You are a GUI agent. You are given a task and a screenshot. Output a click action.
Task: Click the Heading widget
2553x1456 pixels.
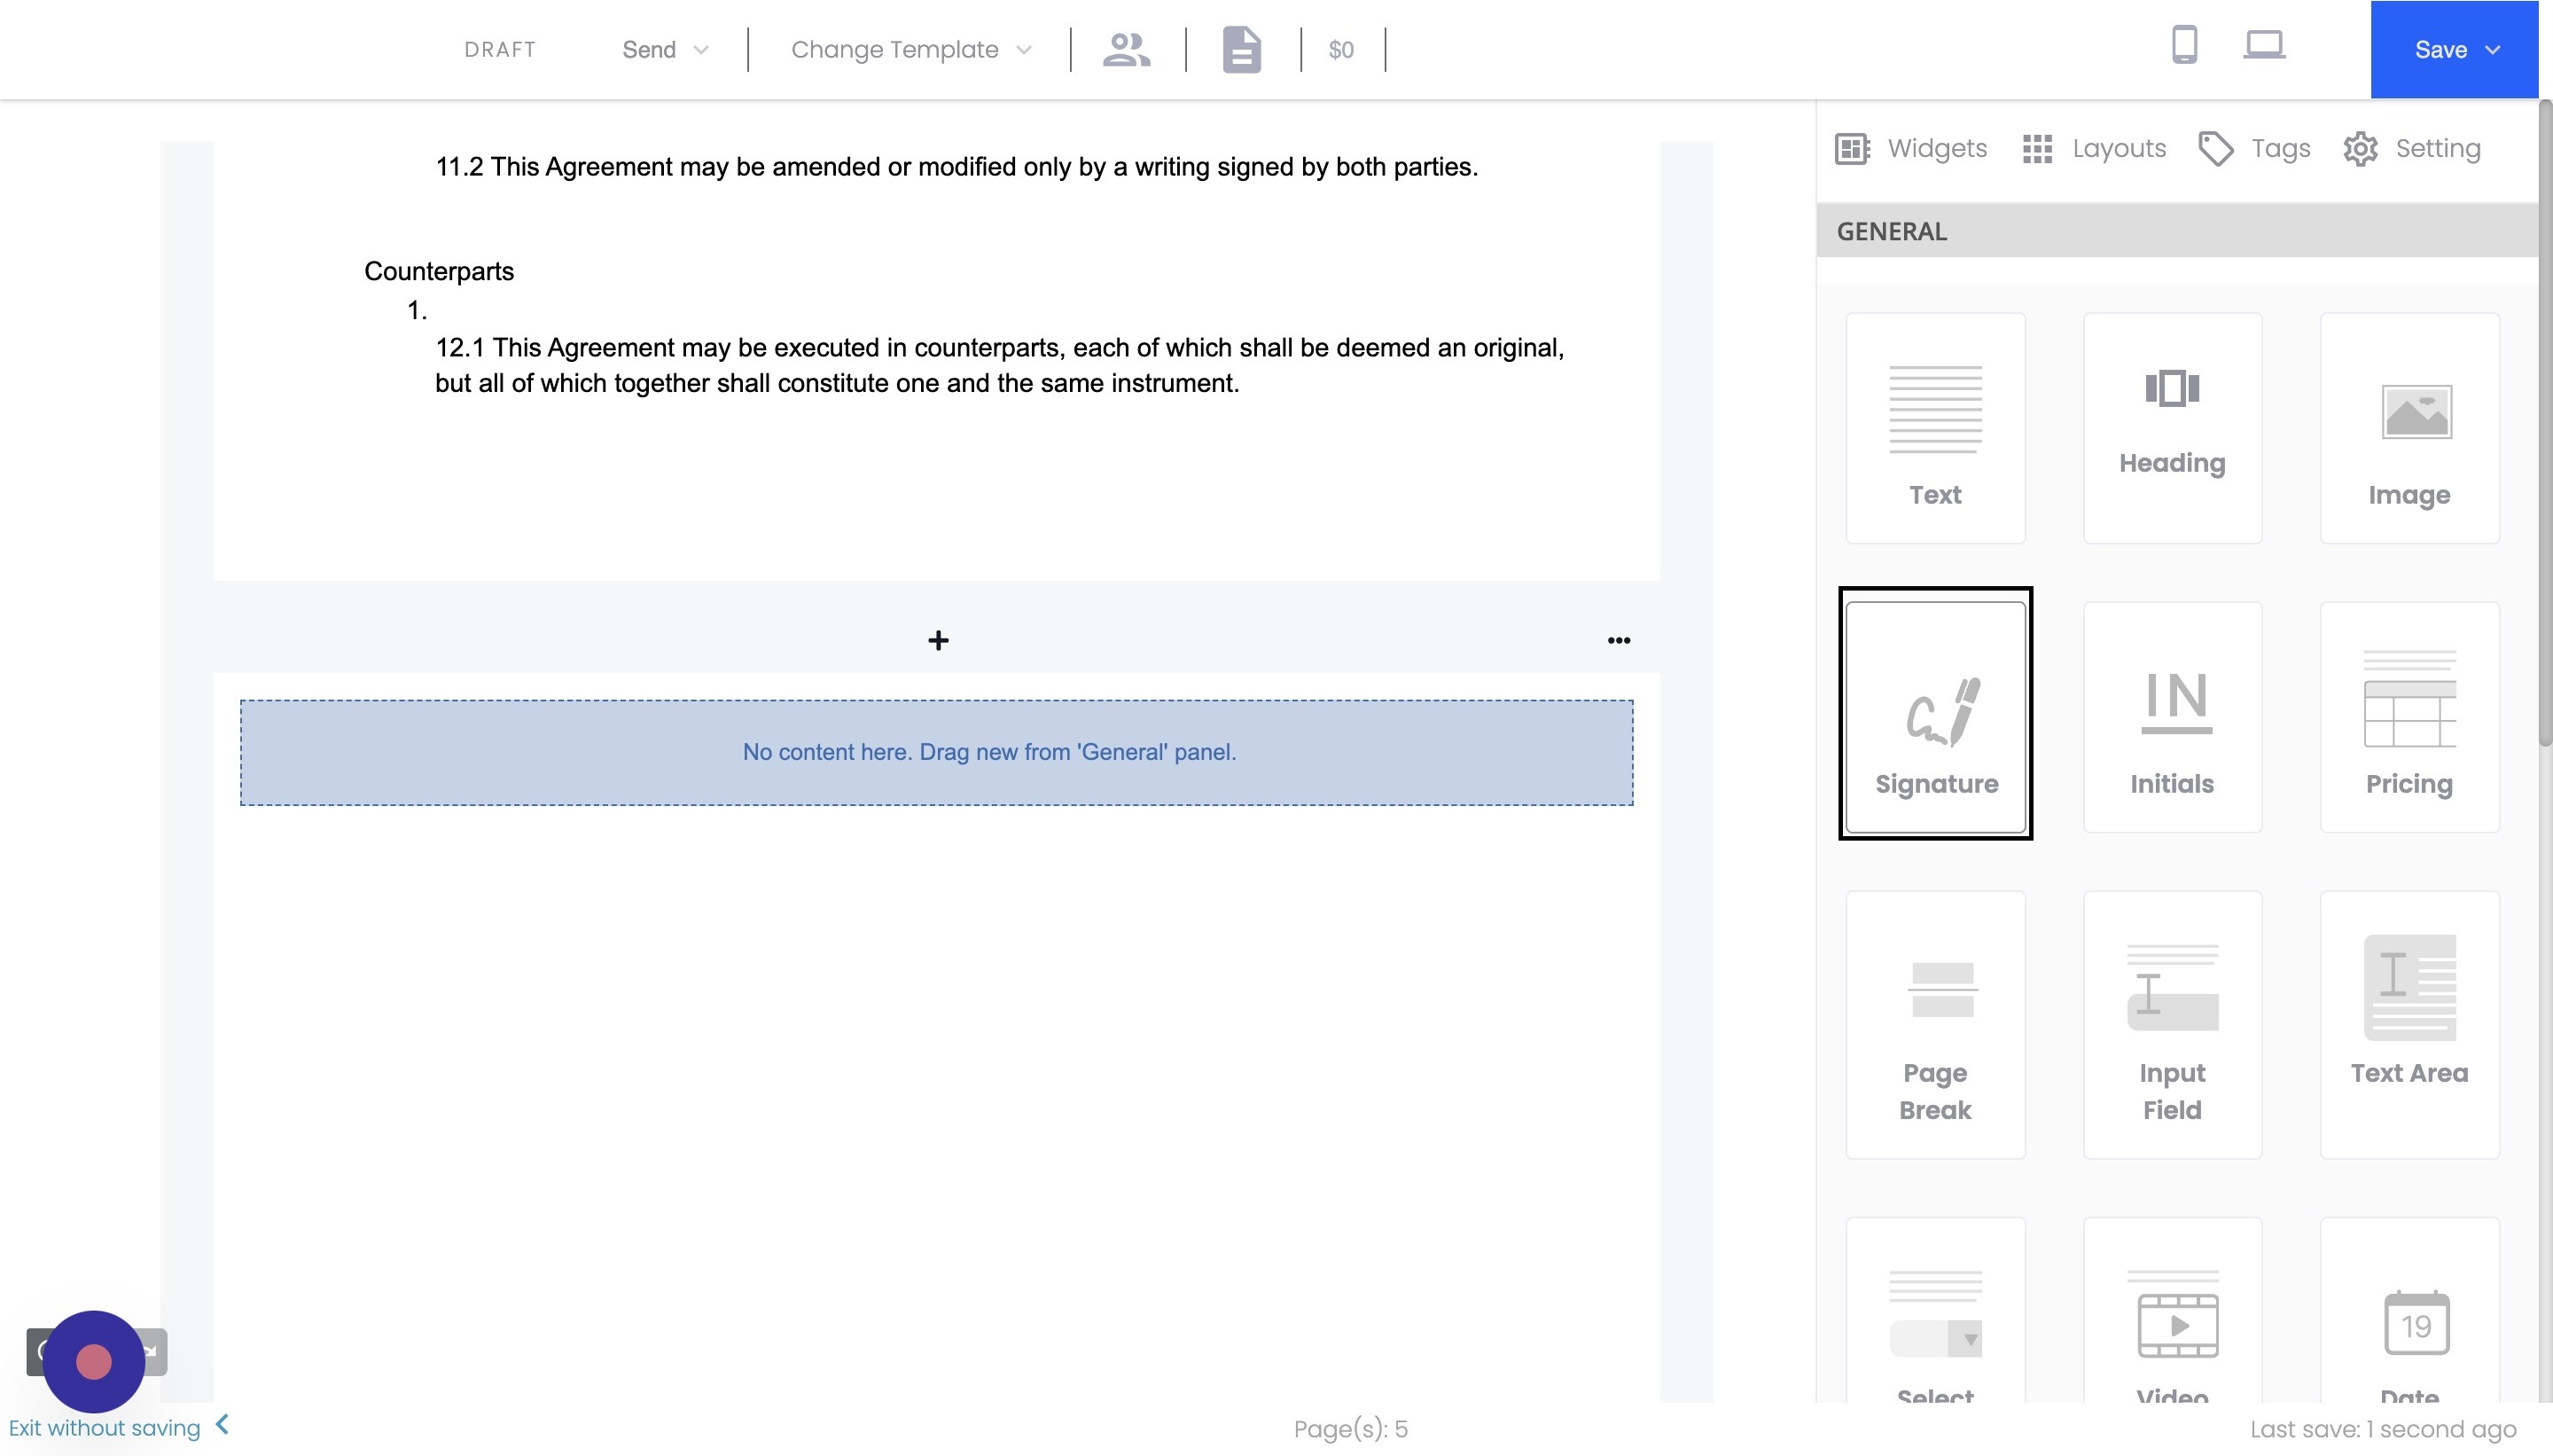click(x=2171, y=428)
